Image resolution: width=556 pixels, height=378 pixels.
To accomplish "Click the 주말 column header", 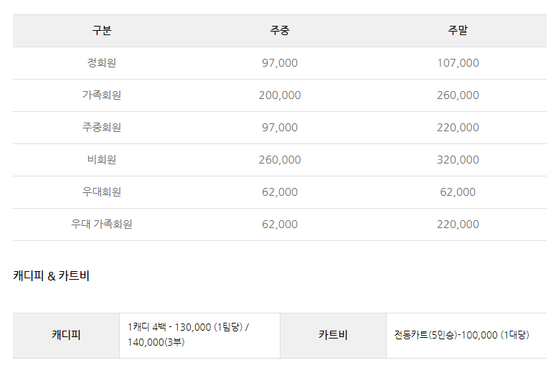I will tap(458, 31).
